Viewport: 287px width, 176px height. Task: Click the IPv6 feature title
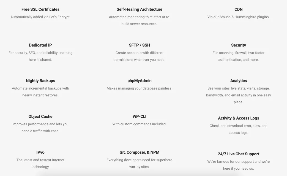click(40, 152)
